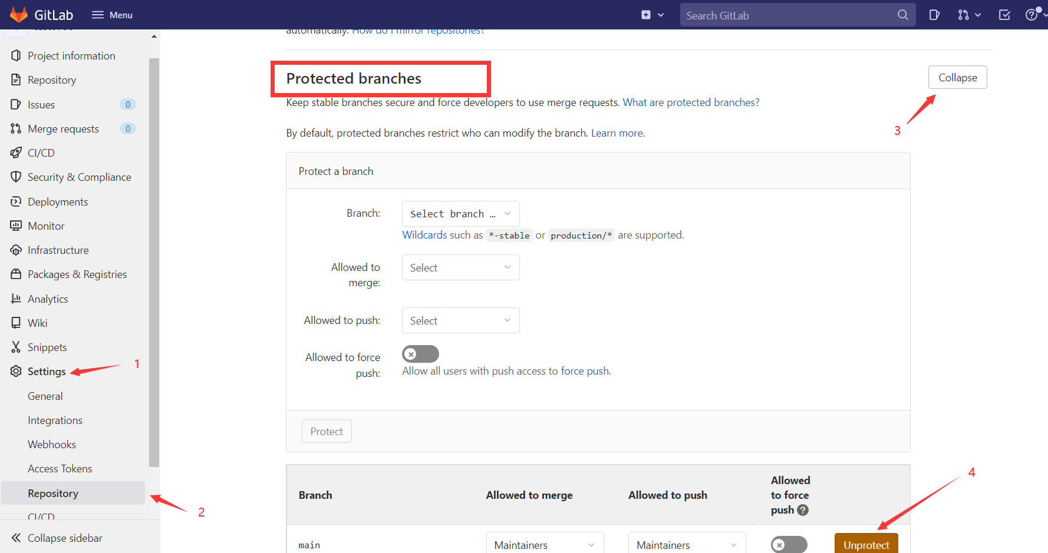Image resolution: width=1048 pixels, height=553 pixels.
Task: Click the Collapse sidebar chevrons icon
Action: [x=16, y=538]
